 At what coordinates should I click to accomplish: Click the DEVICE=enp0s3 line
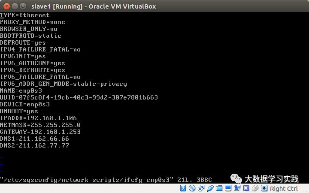[x=25, y=104]
